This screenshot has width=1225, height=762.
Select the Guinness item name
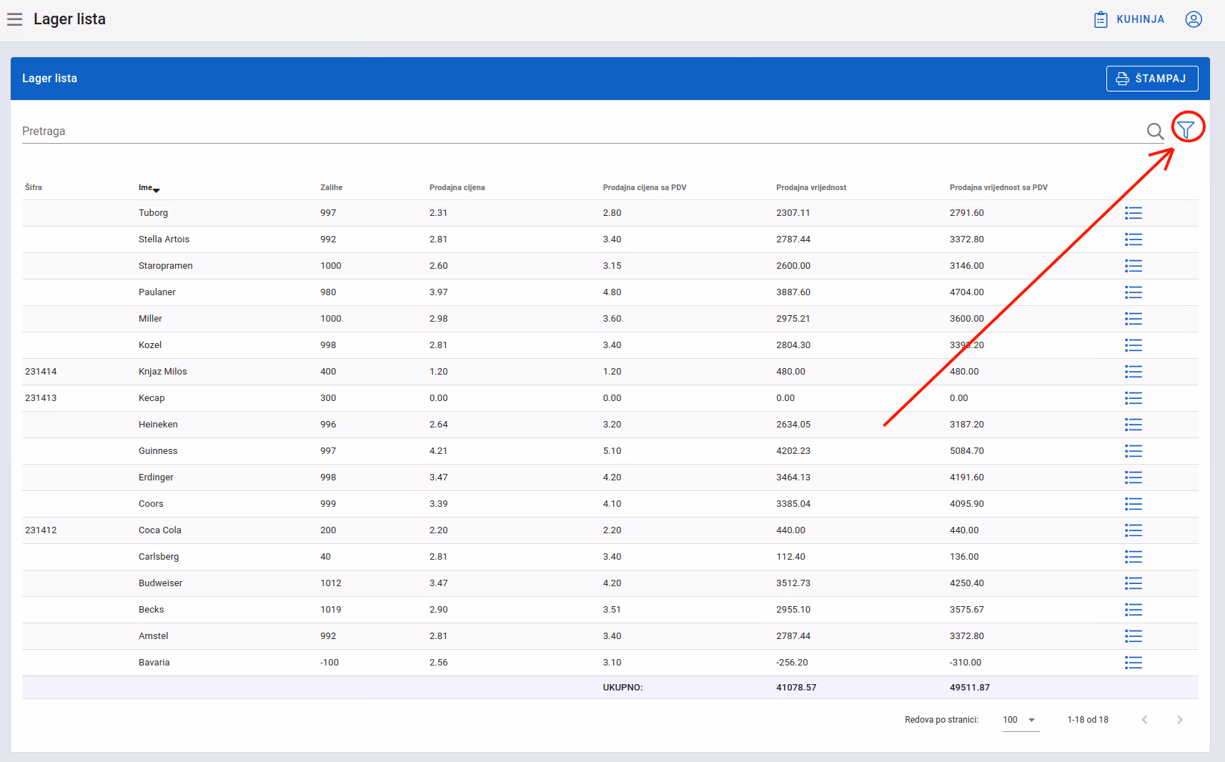coord(158,451)
